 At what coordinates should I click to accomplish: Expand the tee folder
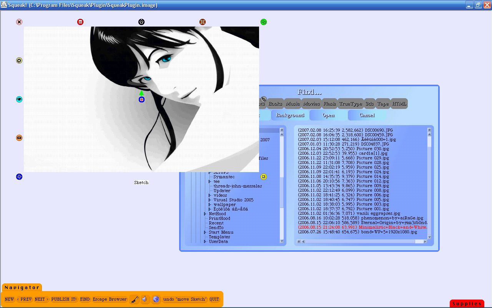point(210,181)
